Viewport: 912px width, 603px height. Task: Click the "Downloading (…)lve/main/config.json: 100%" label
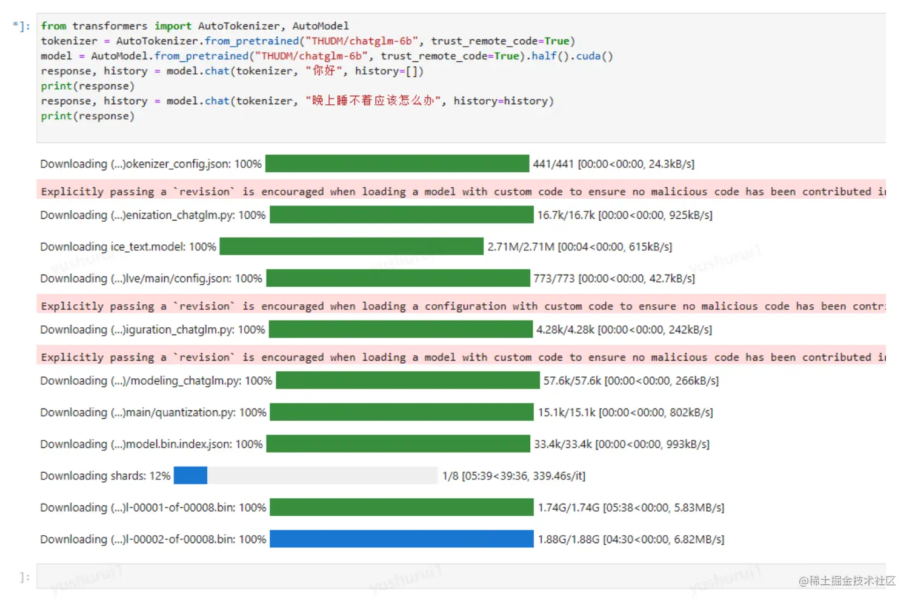(x=151, y=279)
